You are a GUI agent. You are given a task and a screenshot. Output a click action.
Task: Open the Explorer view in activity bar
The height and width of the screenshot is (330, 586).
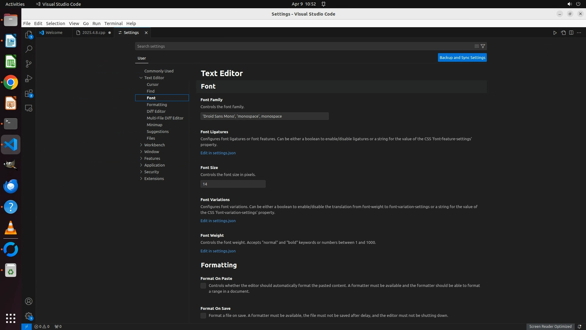point(28,35)
